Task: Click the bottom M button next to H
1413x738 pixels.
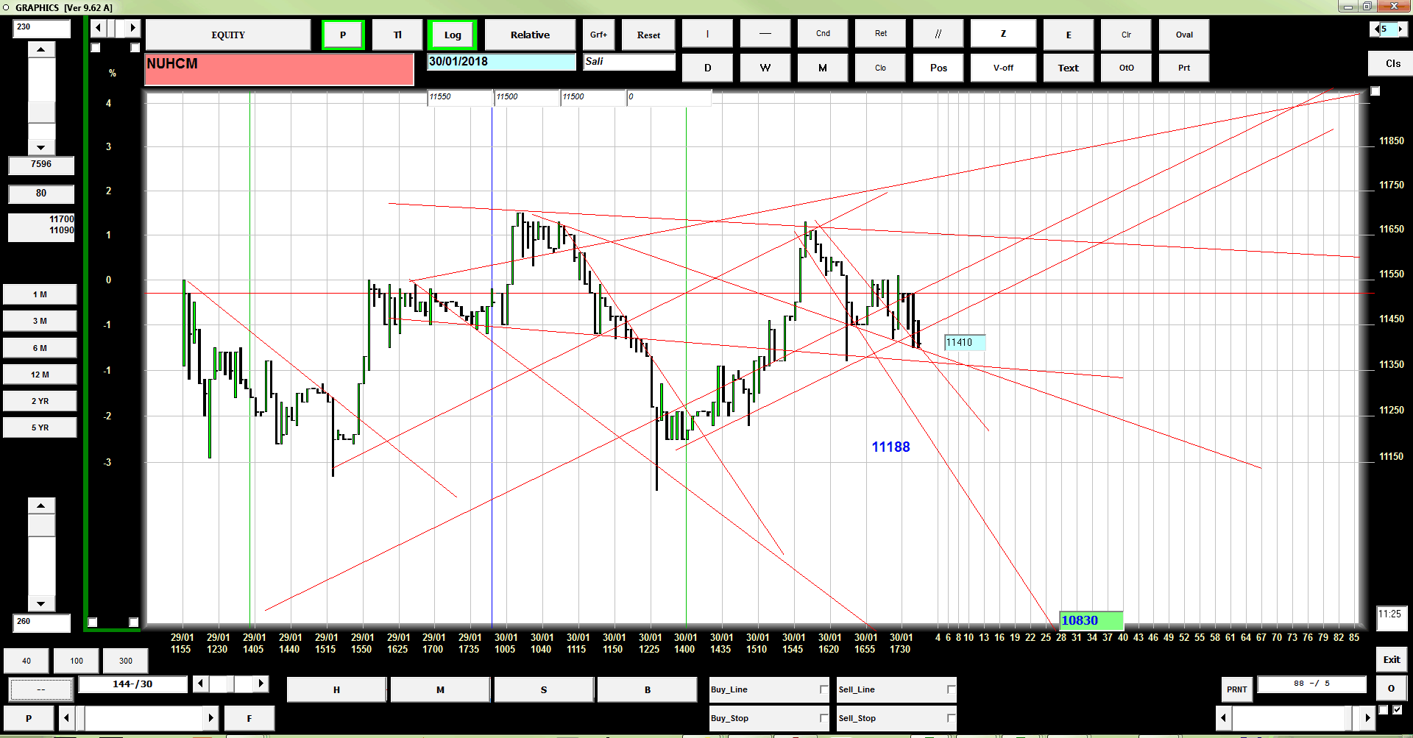Action: tap(440, 689)
